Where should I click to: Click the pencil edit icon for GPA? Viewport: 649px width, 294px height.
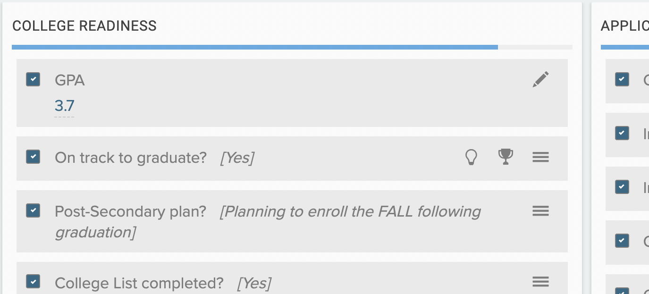tap(540, 79)
